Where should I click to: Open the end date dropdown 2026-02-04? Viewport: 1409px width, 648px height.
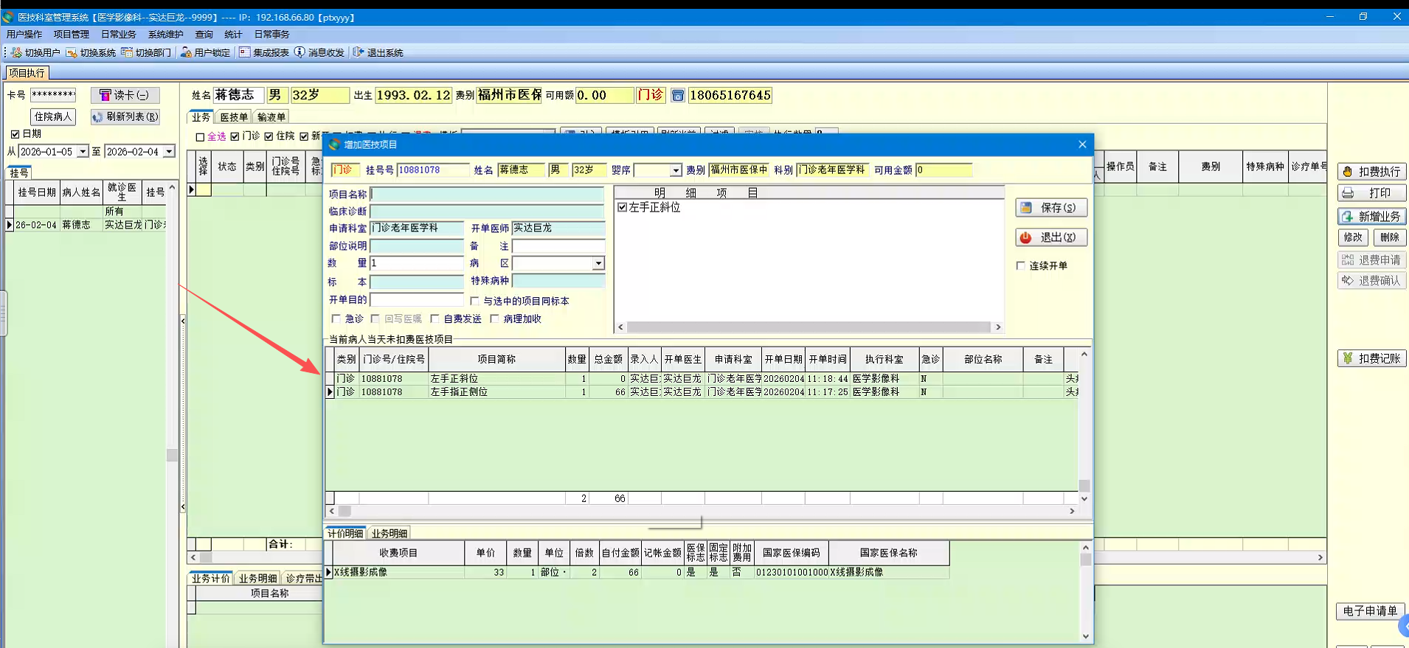(x=169, y=152)
